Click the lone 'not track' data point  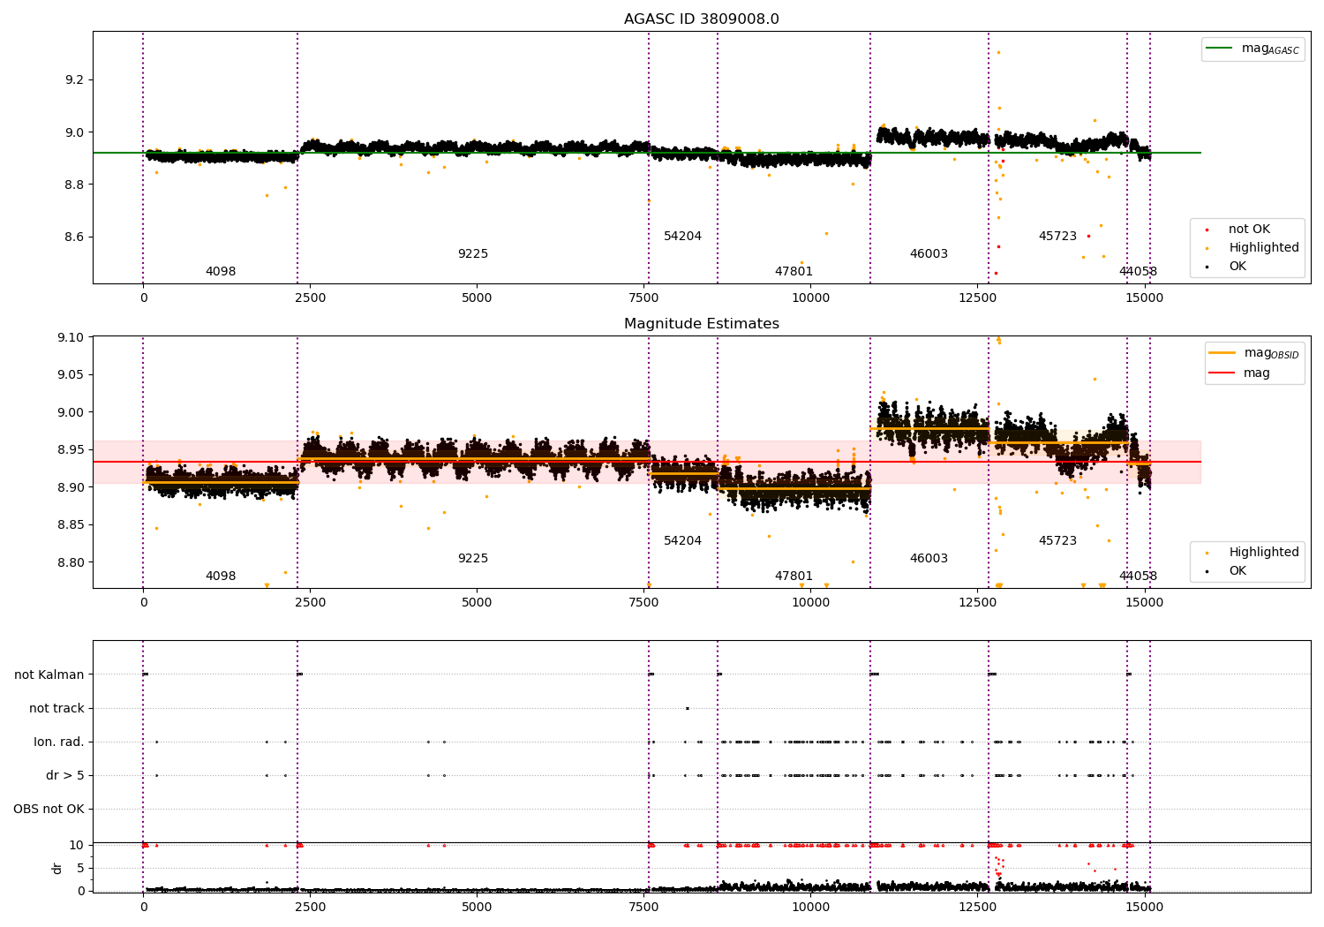[x=688, y=708]
